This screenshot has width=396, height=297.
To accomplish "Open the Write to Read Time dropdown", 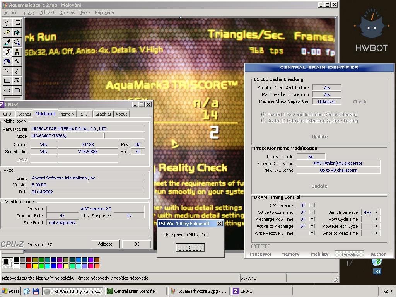I will [x=377, y=233].
